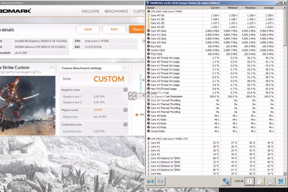Open the HWiNFO remote network monitoring icon
Viewport: 288px width, 192px height.
point(226,181)
